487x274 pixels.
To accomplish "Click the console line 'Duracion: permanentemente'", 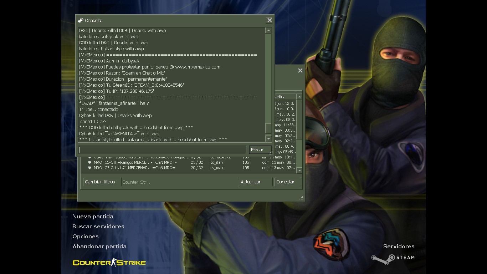I will (x=123, y=79).
